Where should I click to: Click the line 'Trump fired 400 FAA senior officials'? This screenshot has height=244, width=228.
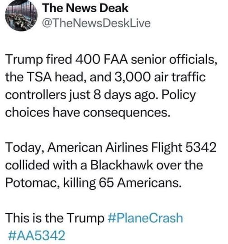[x=111, y=60]
